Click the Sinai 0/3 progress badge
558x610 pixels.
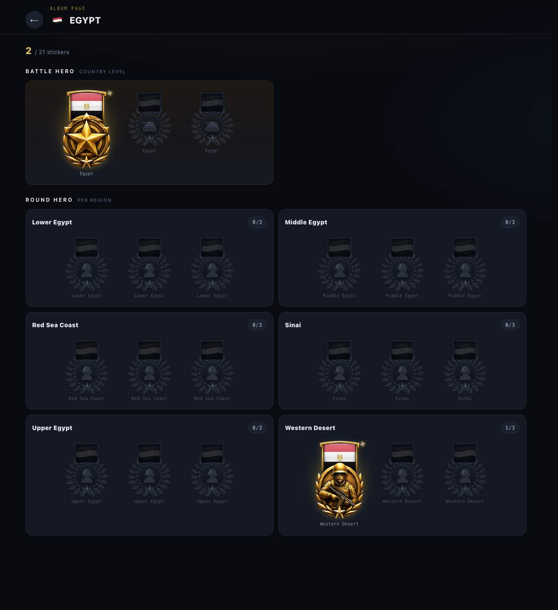[x=510, y=325]
